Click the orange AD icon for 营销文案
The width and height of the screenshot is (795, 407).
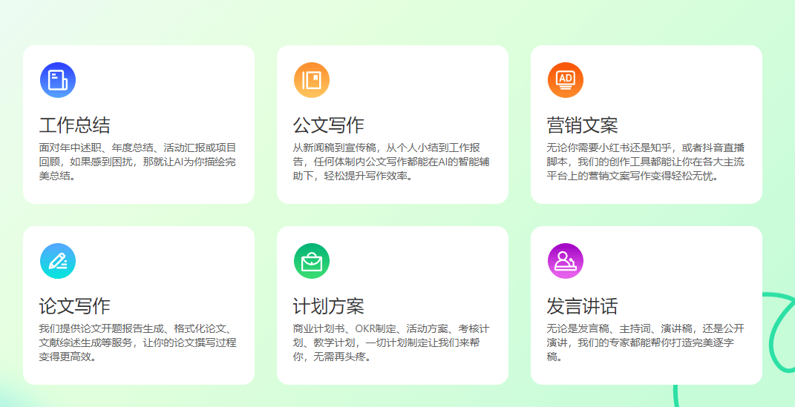tap(566, 80)
